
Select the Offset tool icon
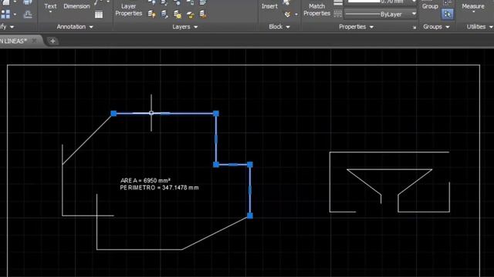point(28,14)
